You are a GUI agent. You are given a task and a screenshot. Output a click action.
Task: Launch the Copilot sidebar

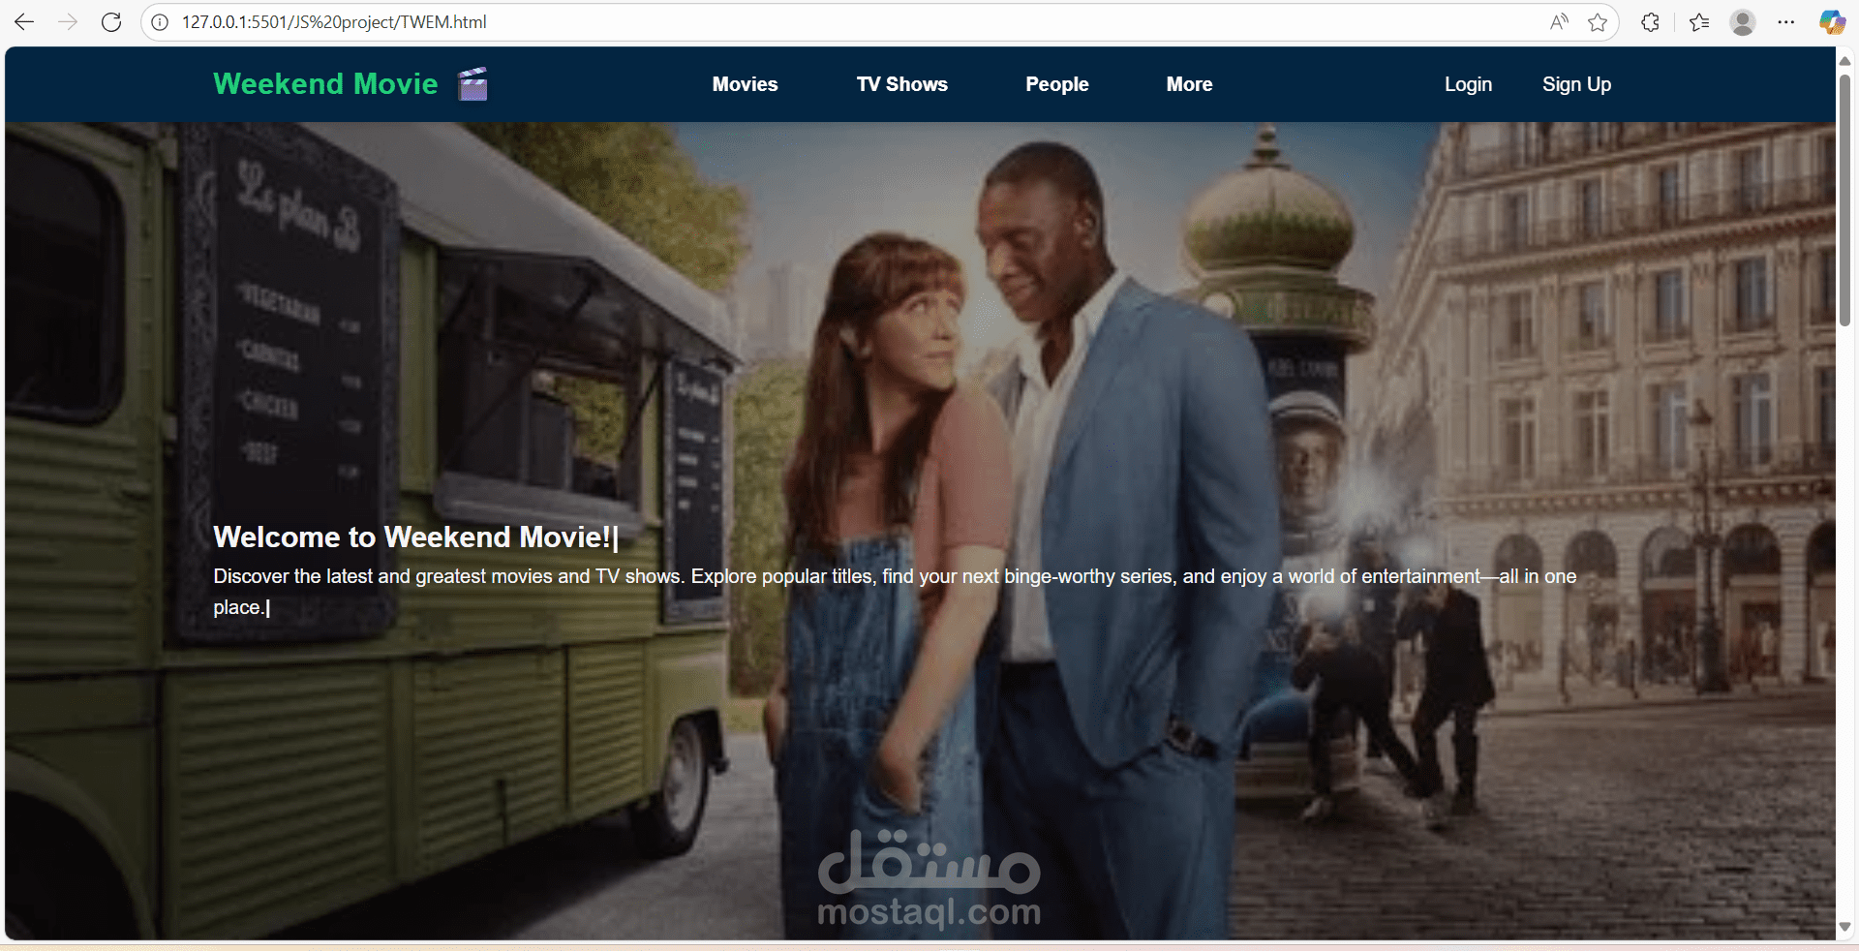pos(1832,22)
